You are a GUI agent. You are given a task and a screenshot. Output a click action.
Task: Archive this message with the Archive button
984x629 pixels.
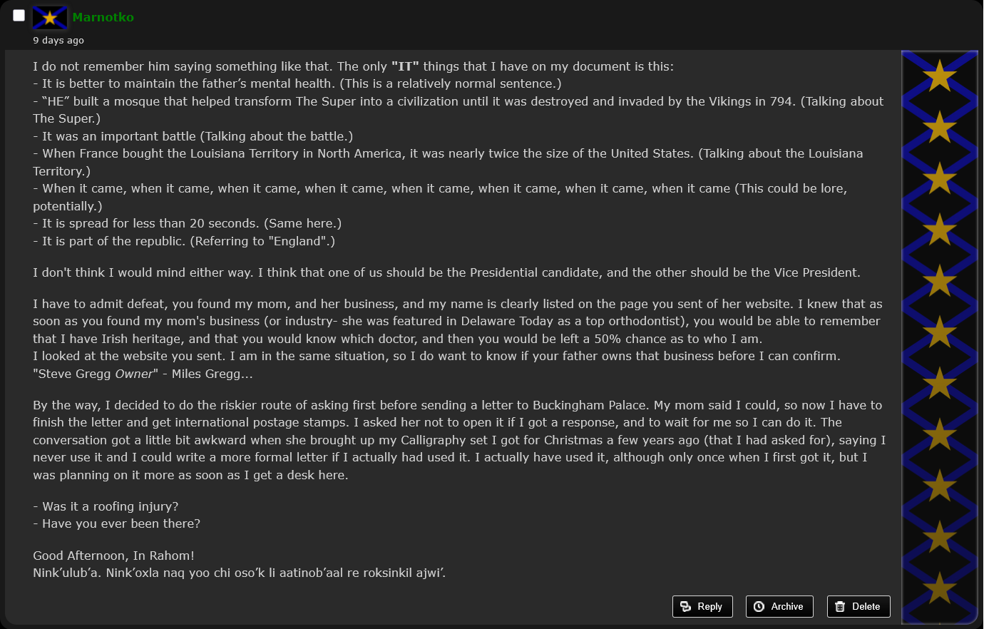[x=779, y=606]
